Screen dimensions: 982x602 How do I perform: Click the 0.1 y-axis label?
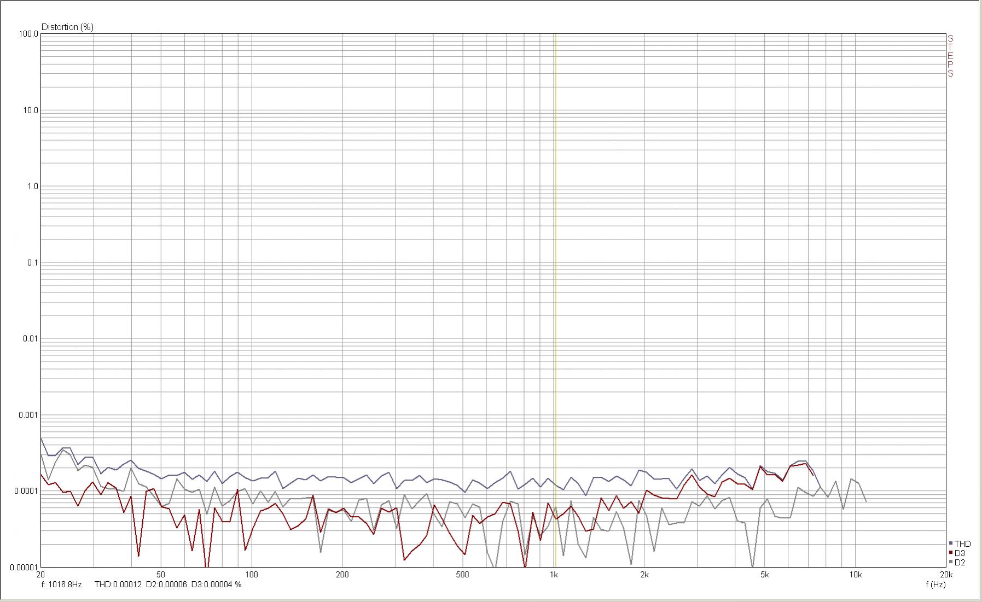(32, 263)
